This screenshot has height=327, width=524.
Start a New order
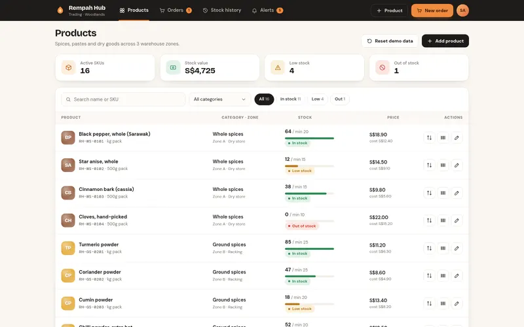(x=432, y=10)
